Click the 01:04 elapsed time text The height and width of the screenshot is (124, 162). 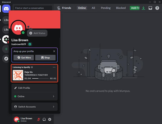(28, 78)
